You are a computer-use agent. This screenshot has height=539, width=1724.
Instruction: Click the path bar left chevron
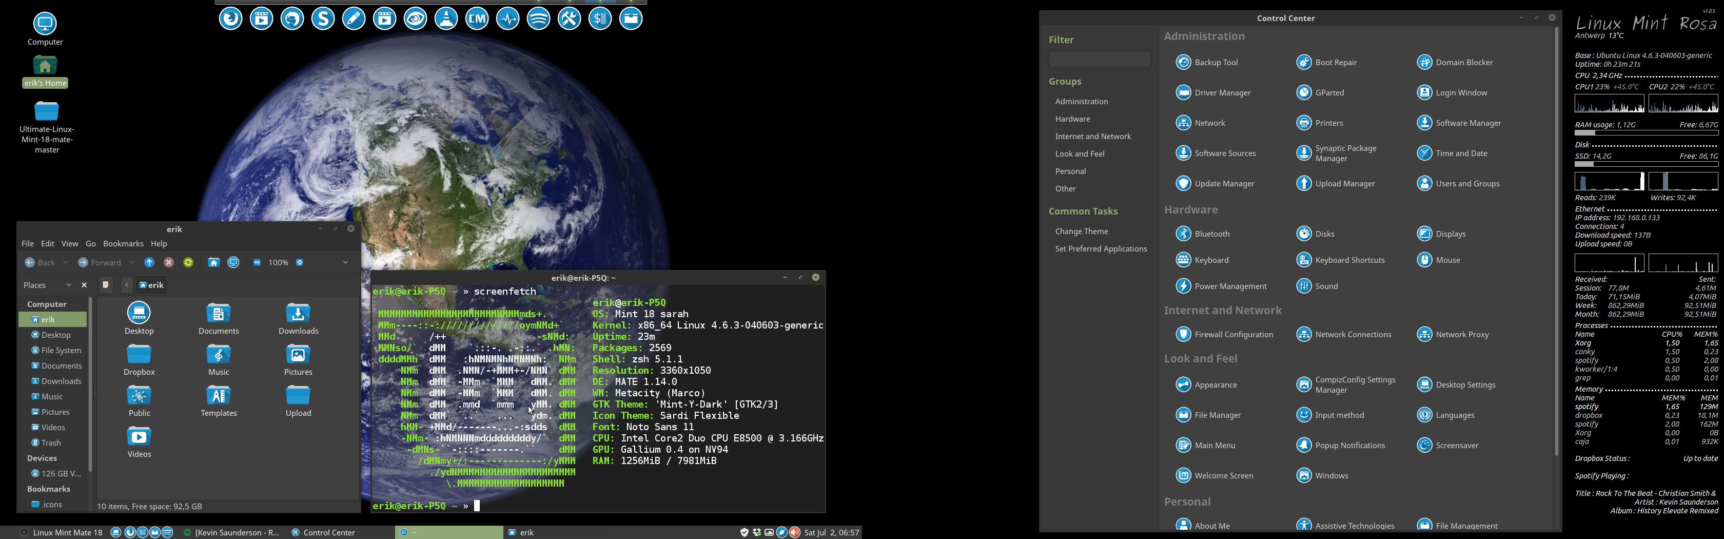click(127, 285)
